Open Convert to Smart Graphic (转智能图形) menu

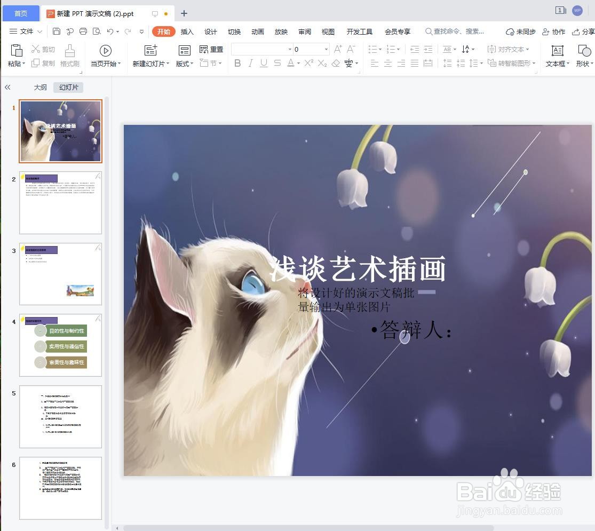[x=512, y=63]
